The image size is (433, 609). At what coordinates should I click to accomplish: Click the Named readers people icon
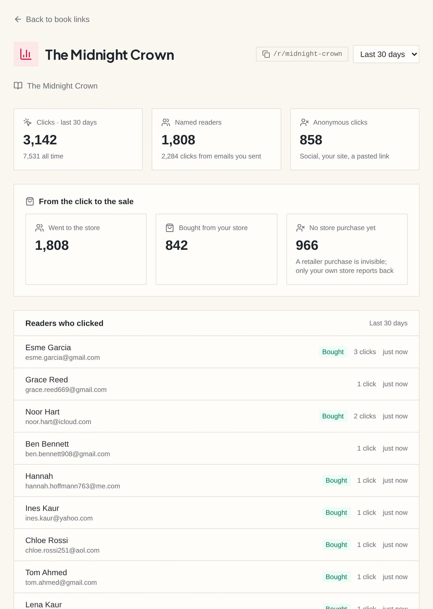pyautogui.click(x=166, y=122)
